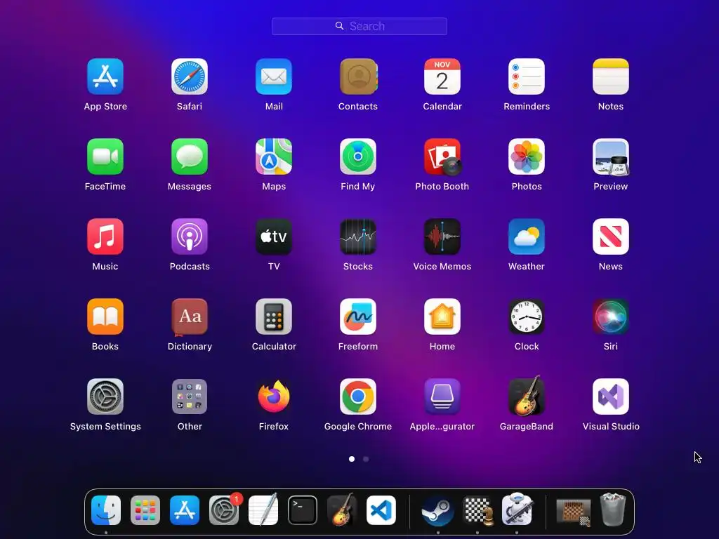Click the Launchpad Search field
The width and height of the screenshot is (719, 539).
tap(359, 26)
